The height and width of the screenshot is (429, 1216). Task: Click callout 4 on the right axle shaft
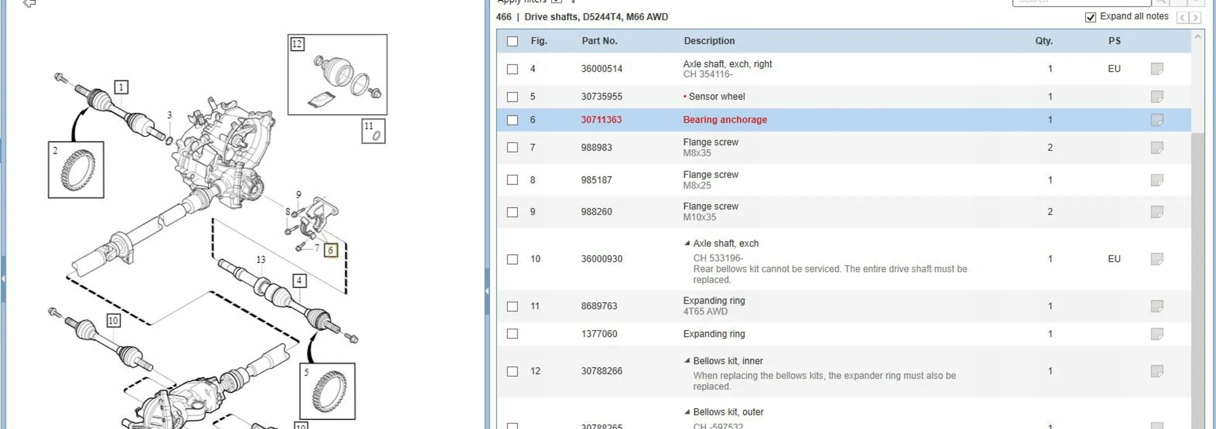[x=299, y=281]
